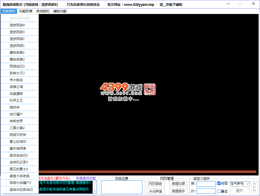Minimize the 隐逸游戏助手 window
260x196 pixels.
coord(228,4)
